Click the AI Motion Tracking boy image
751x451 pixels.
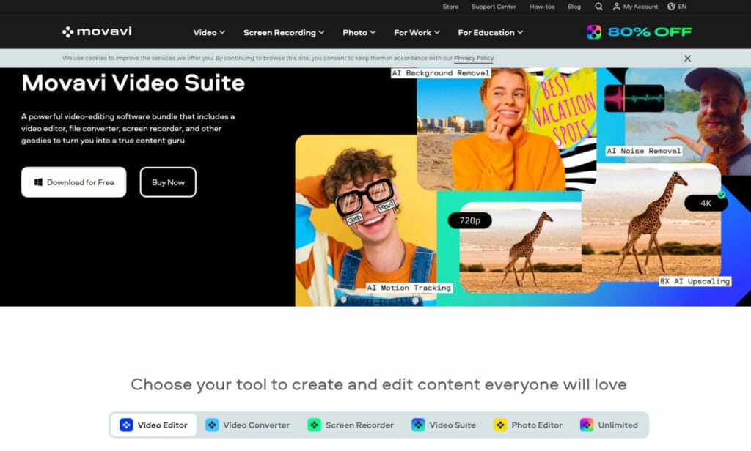(x=366, y=220)
